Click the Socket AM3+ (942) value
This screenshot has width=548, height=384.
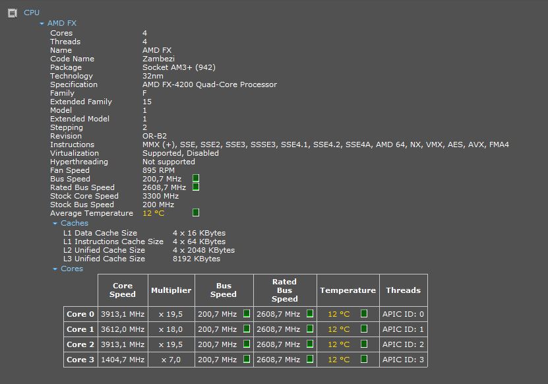[x=179, y=67]
